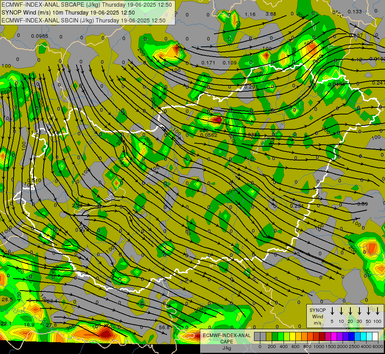The height and width of the screenshot is (354, 385).
Task: Click the 100 m/s wind arrow symbol
Action: tap(378, 311)
